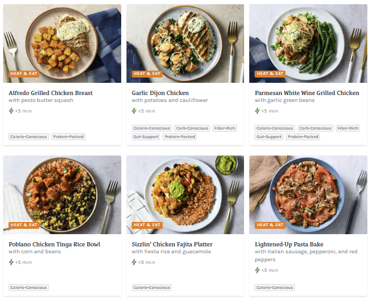
Task: Click lightning icon under Sizzlin' Chicken Fajita Platter
Action: click(134, 262)
